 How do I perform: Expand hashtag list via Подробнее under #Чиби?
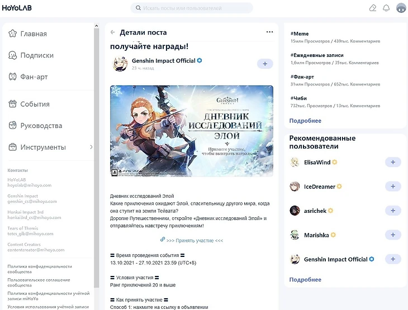[305, 121]
